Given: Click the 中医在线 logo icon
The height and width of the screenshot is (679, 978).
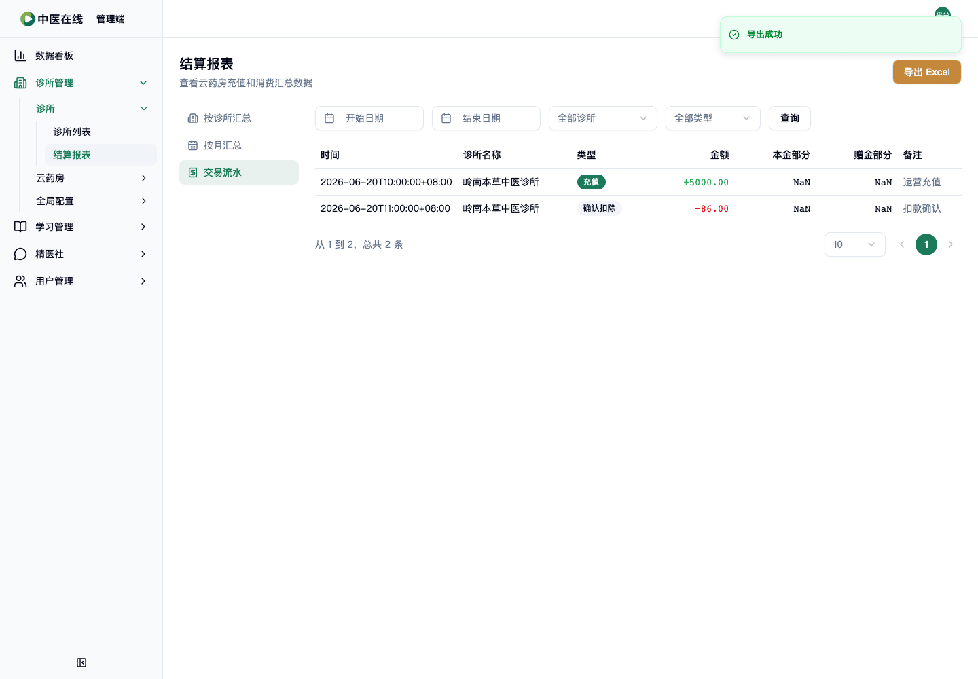Looking at the screenshot, I should 28,19.
